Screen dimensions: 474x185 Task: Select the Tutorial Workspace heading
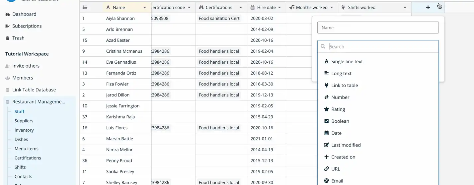27,54
